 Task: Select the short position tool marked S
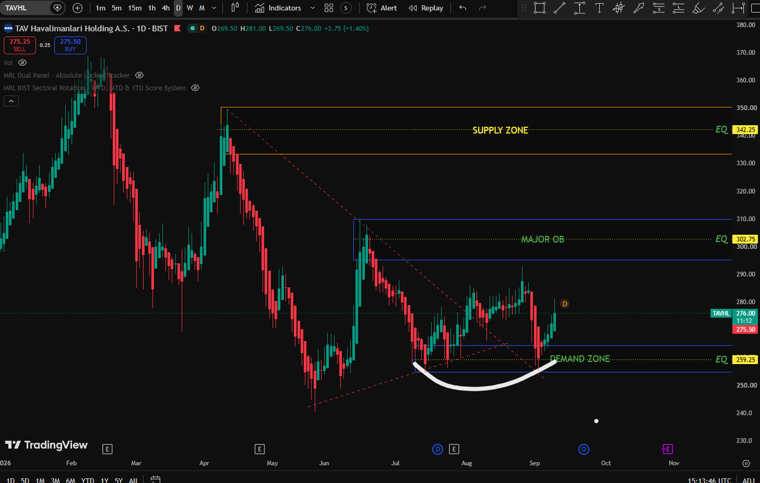point(659,8)
